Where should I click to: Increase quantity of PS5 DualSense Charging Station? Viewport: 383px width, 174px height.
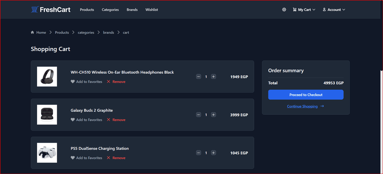(214, 153)
